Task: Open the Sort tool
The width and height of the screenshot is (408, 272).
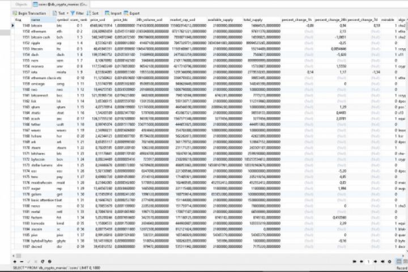Action: tap(92, 13)
